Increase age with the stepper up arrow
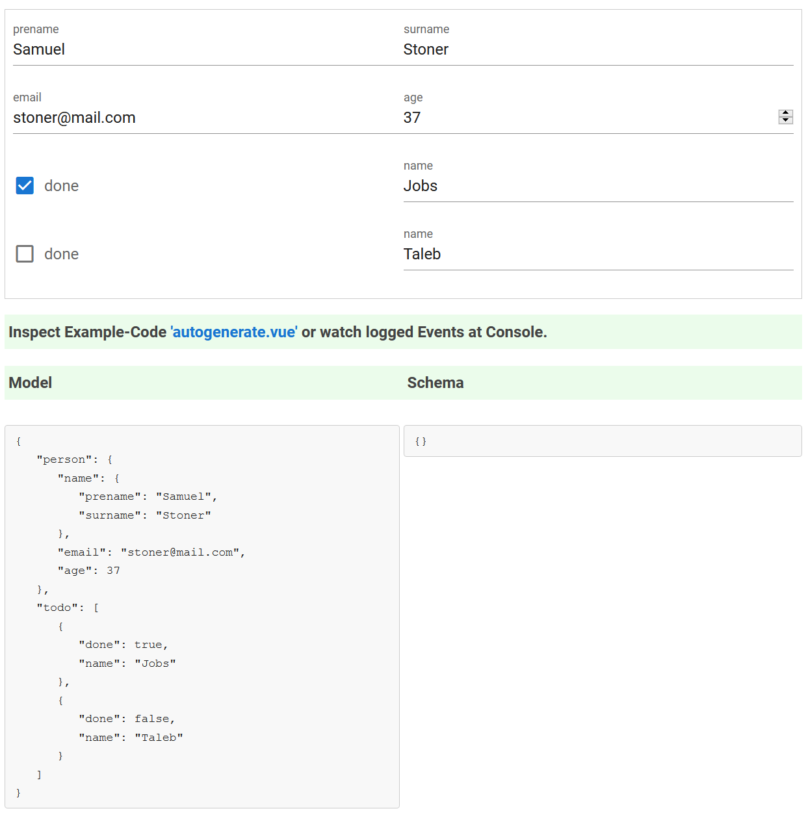Screen dimensions: 806x813 [786, 113]
